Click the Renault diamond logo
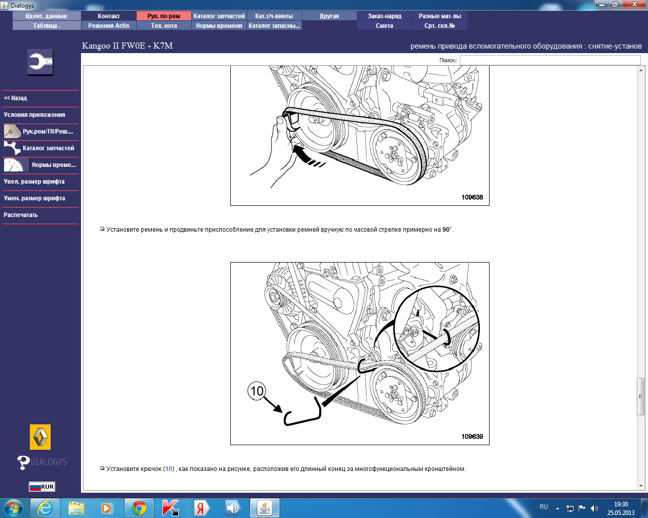This screenshot has width=648, height=518. 40,437
